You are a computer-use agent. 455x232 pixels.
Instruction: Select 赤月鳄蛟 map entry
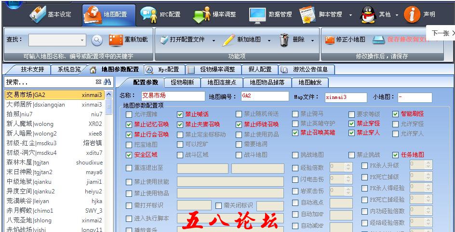click(54, 210)
